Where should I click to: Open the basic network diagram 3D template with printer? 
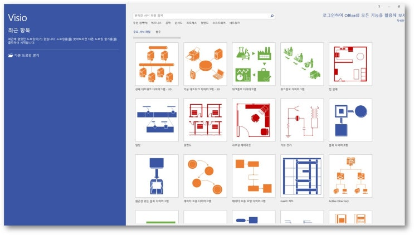pyautogui.click(x=205, y=64)
